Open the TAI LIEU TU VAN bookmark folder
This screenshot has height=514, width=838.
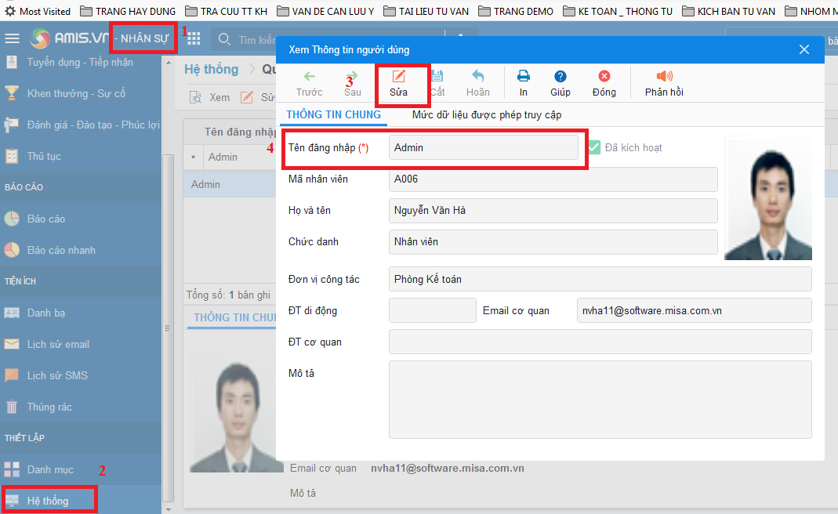point(426,11)
